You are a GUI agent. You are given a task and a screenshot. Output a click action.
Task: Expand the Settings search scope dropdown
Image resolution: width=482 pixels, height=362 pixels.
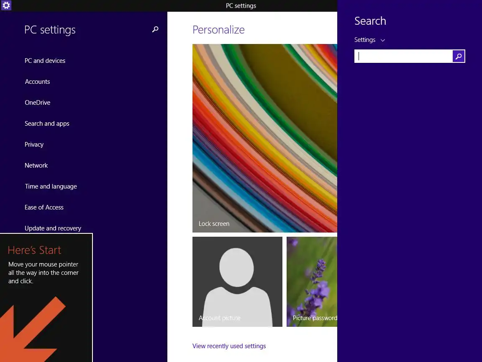click(369, 40)
